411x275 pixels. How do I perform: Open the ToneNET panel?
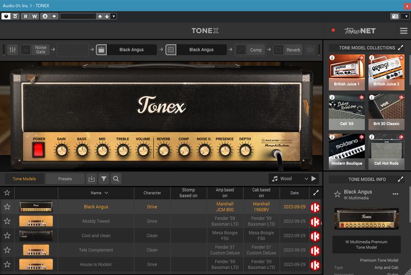pyautogui.click(x=360, y=31)
